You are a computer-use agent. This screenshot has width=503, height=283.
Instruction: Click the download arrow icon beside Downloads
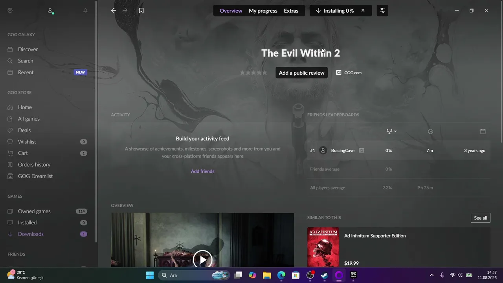[x=10, y=234]
